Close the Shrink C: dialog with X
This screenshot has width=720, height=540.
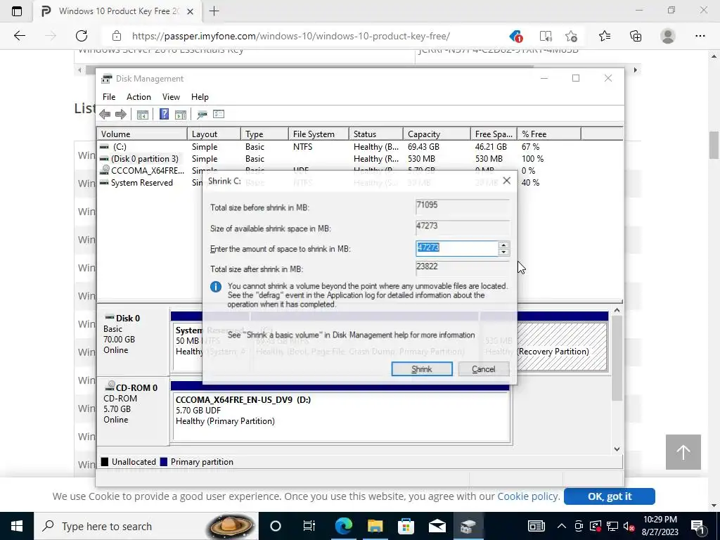coord(506,181)
